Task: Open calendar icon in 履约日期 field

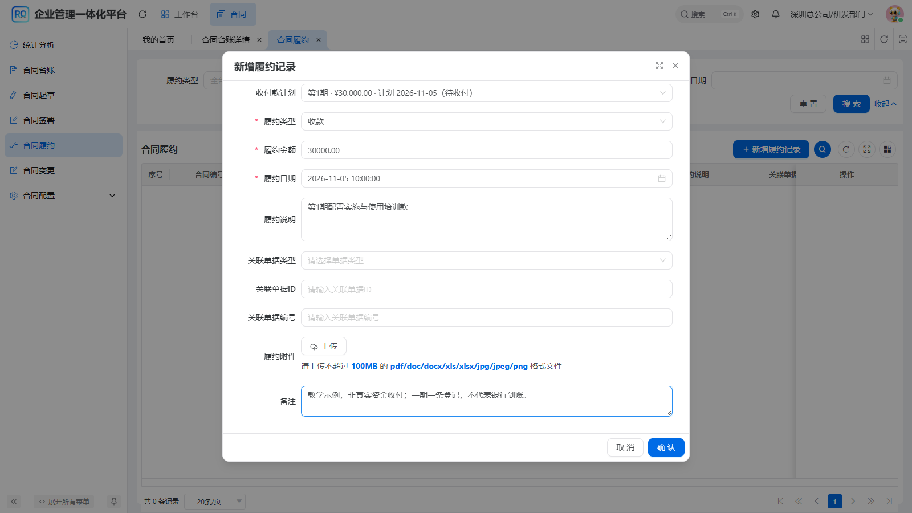Action: pos(662,178)
